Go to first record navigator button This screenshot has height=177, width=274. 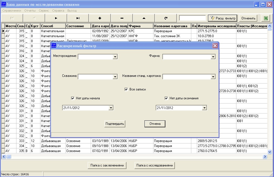(x=12, y=18)
